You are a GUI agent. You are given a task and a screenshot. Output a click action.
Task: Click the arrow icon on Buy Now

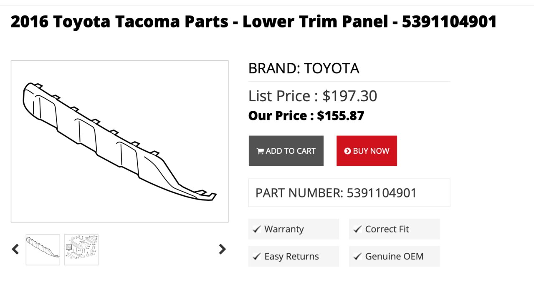click(x=347, y=151)
